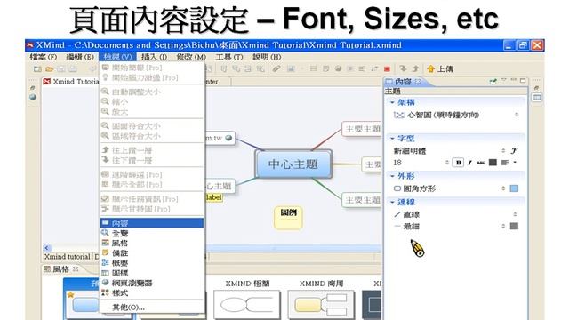Open the 工具 (T) menu
Image resolution: width=569 pixels, height=320 pixels.
[x=229, y=57]
